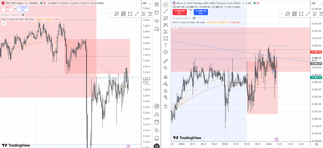Image resolution: width=323 pixels, height=148 pixels.
Task: Select the crosshair cursor tool
Action: 166,5
